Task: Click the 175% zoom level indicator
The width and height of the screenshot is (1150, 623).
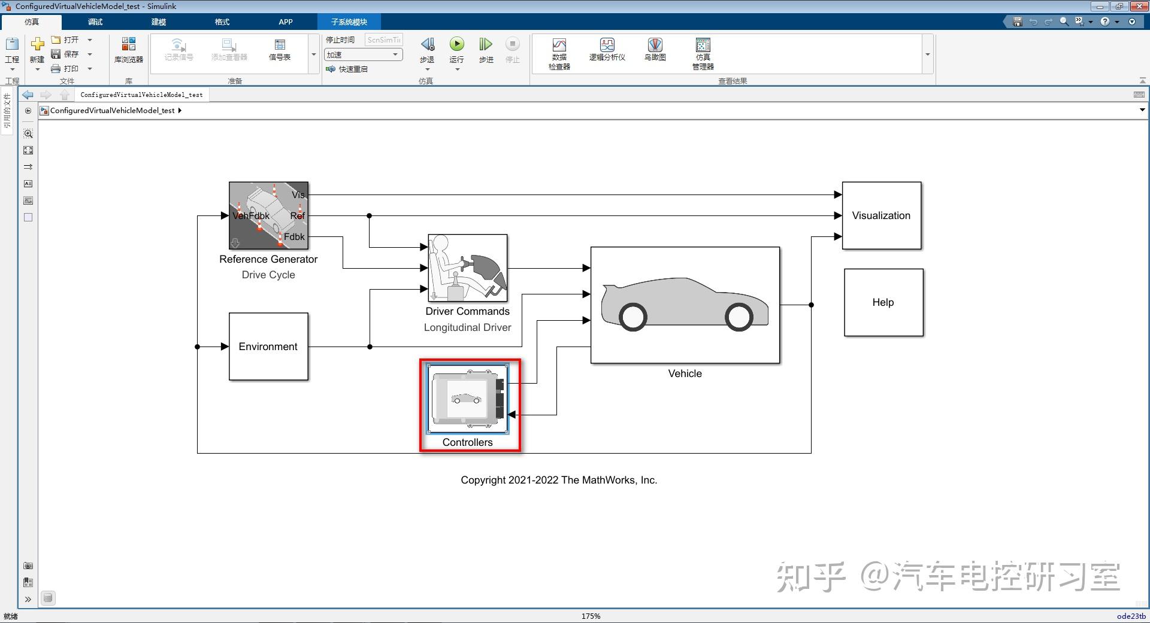Action: point(591,615)
